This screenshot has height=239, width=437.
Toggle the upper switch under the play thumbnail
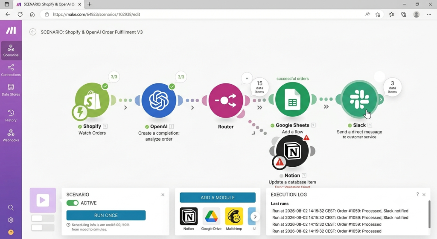click(43, 218)
